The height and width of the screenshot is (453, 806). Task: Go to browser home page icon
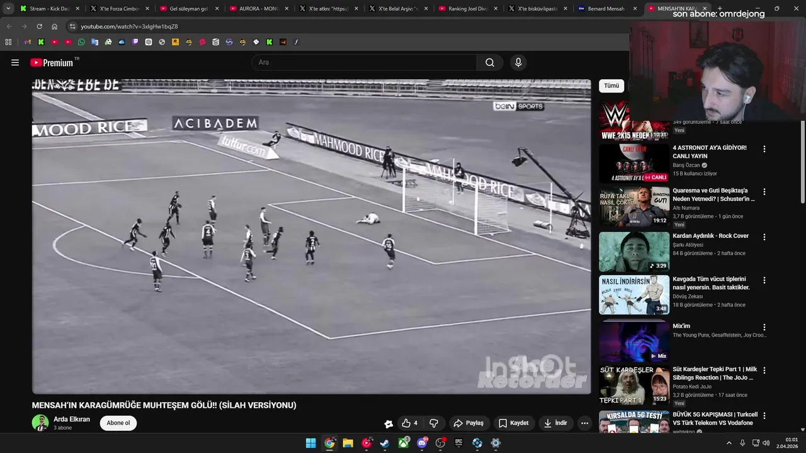click(x=54, y=26)
